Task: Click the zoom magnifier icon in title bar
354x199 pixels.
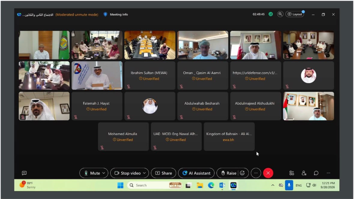Action: [280, 14]
